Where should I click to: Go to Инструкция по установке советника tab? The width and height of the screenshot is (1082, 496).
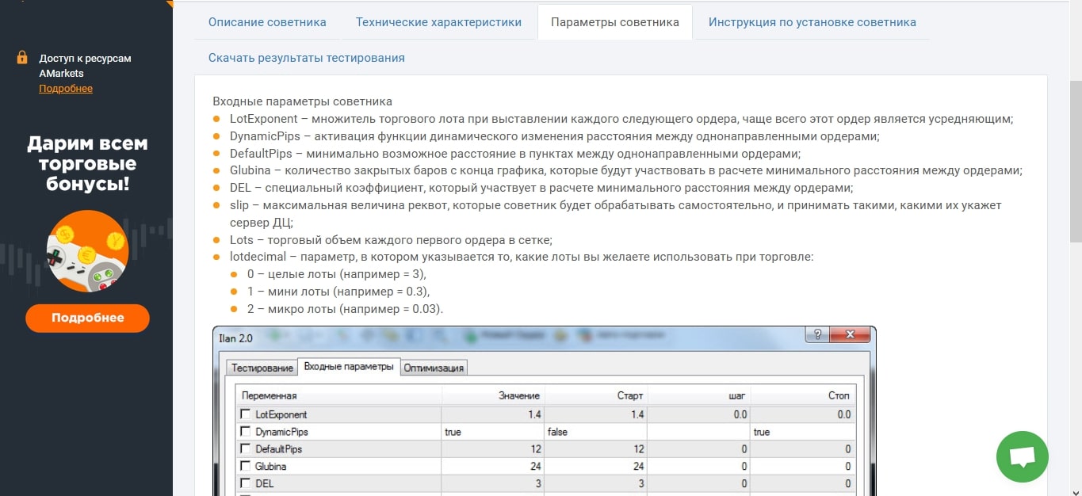click(812, 22)
